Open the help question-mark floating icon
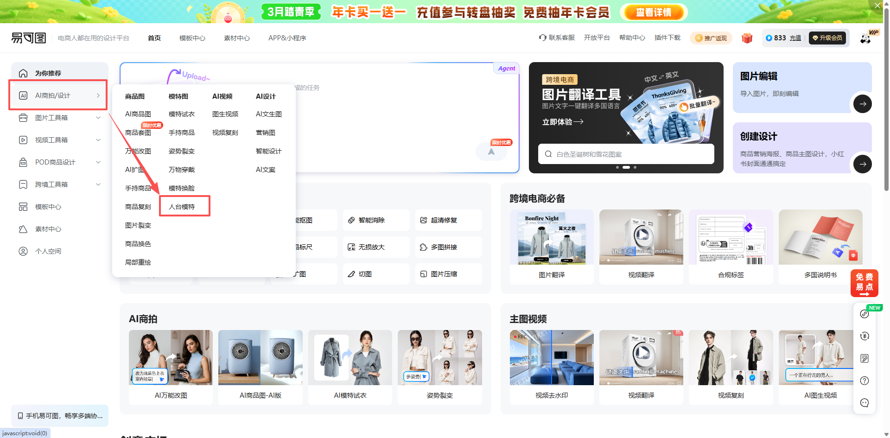The height and width of the screenshot is (438, 890). point(864,381)
